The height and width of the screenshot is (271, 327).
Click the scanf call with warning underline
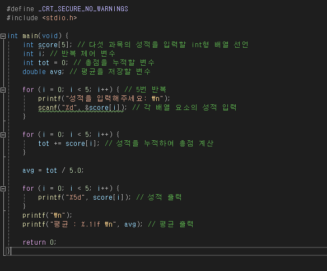pyautogui.click(x=82, y=108)
